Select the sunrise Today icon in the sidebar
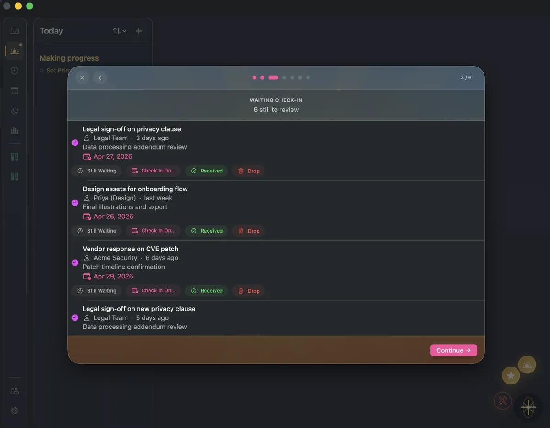 14,50
